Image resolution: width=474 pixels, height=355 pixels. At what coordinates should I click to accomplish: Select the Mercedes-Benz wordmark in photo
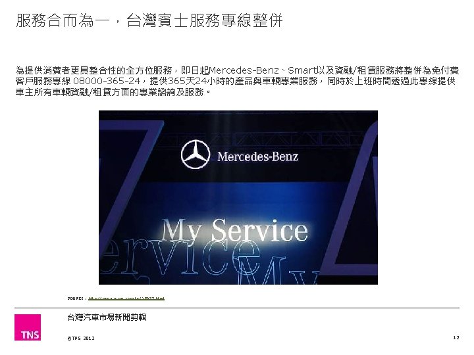pos(257,156)
